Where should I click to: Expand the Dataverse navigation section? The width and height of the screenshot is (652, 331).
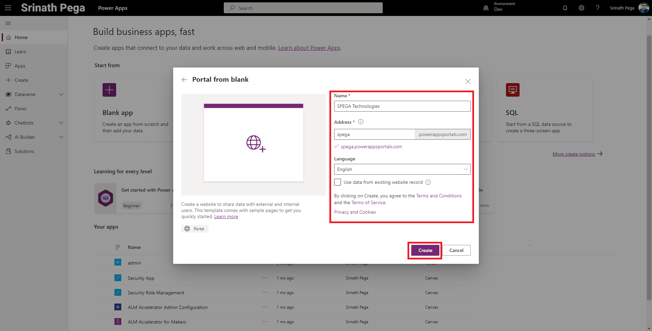click(x=61, y=94)
